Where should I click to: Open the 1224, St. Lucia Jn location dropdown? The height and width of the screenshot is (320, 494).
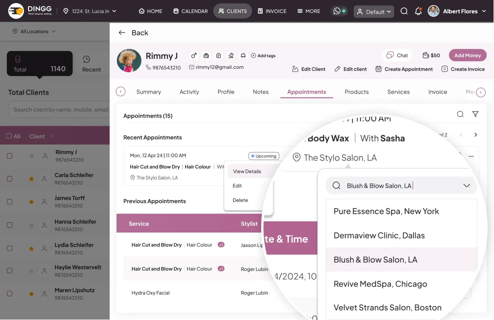(x=90, y=11)
